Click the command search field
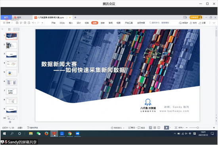 pyautogui.click(x=159, y=23)
